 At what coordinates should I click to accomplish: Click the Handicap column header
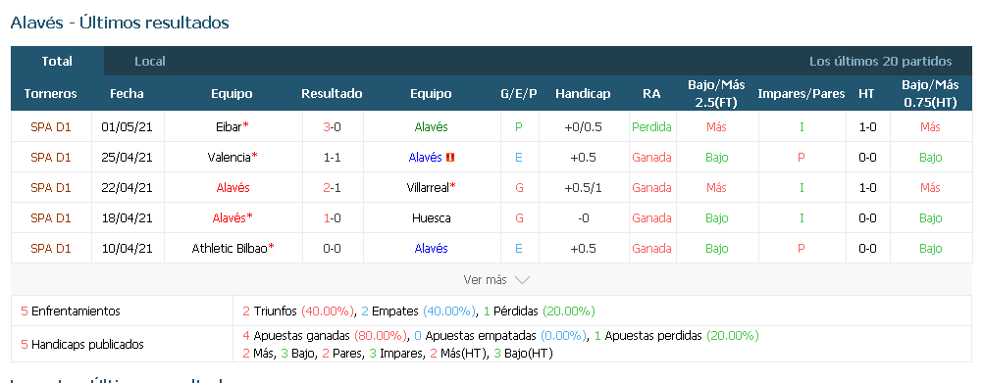coord(583,94)
